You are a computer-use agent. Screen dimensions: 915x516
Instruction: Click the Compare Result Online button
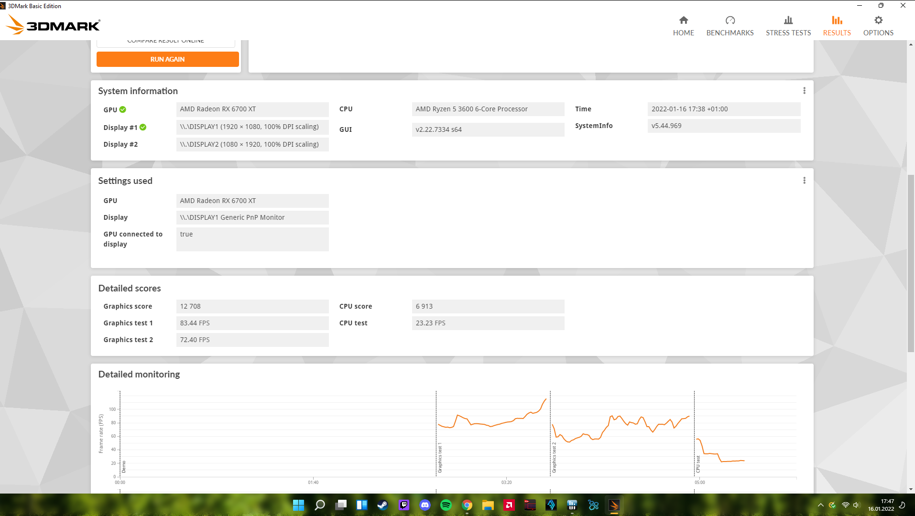(165, 43)
